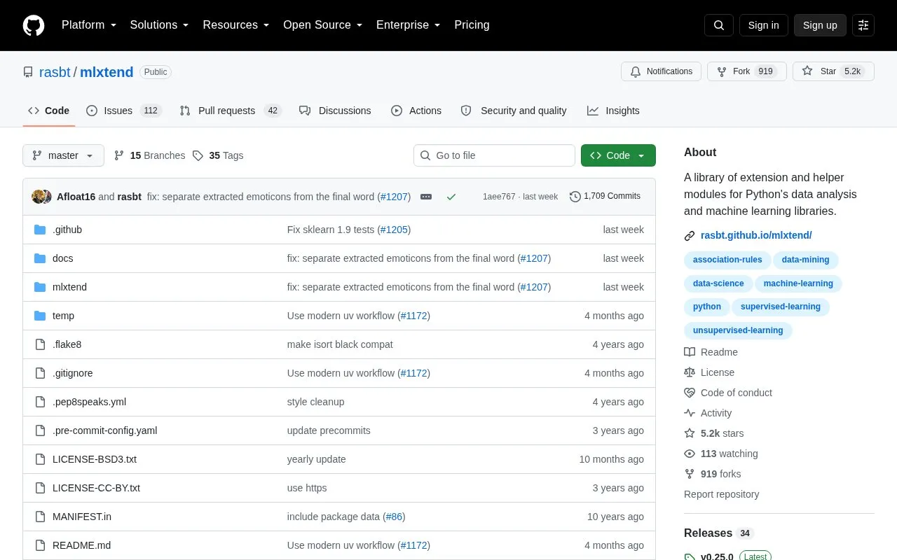
Task: Expand the Resources dropdown
Action: 236,25
